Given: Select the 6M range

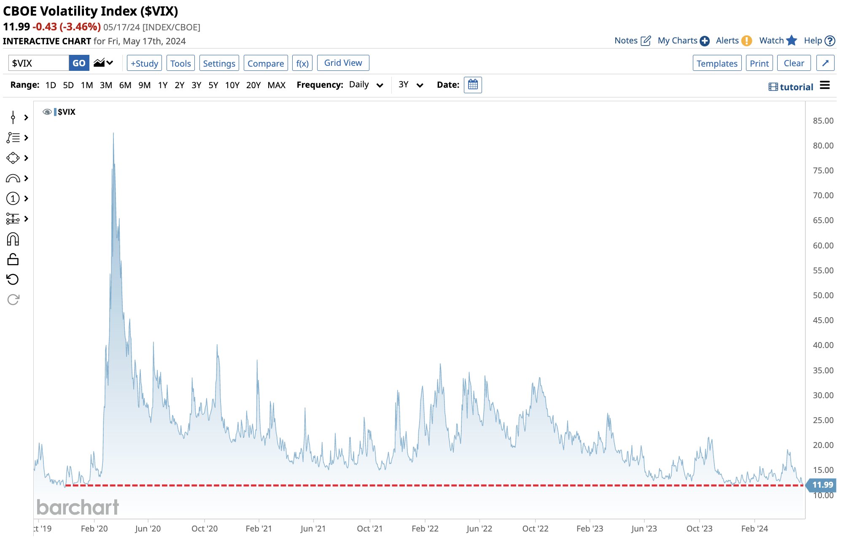Looking at the screenshot, I should 125,85.
